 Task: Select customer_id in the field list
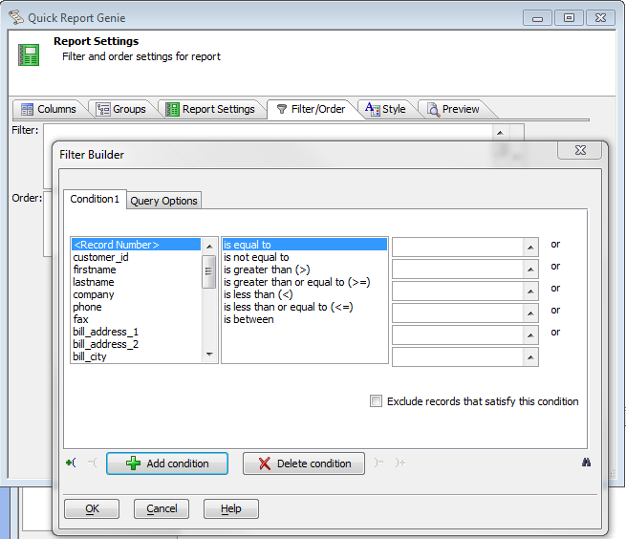(136, 257)
